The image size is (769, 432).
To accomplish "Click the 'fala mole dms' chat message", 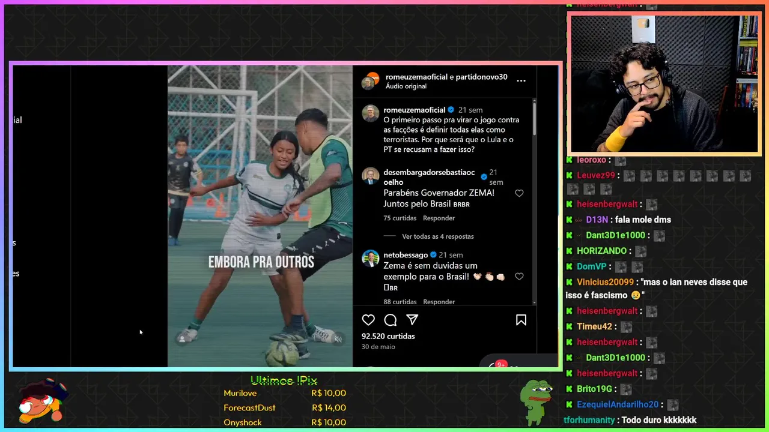I will (643, 220).
